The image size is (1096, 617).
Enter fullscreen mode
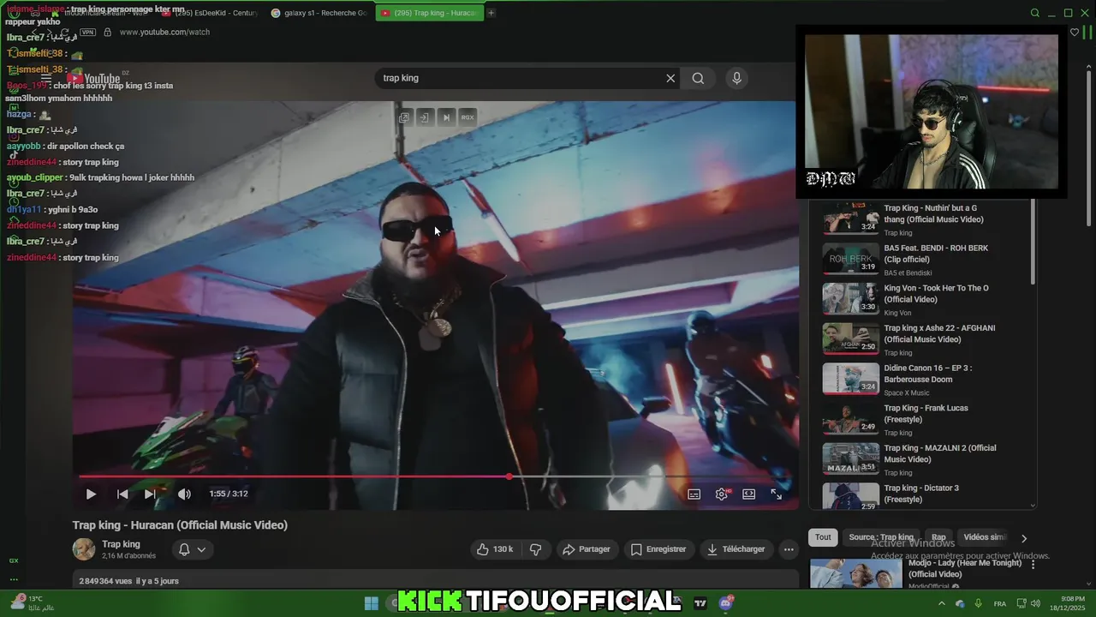pos(777,494)
